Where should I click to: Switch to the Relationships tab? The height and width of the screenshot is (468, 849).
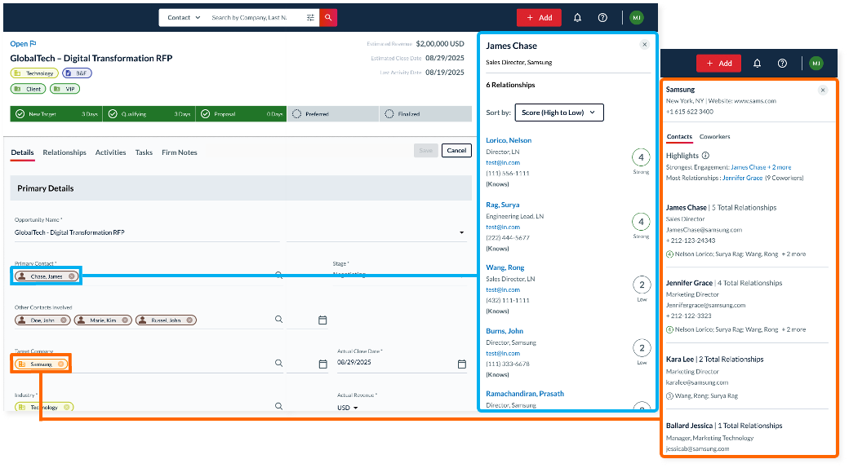point(64,152)
